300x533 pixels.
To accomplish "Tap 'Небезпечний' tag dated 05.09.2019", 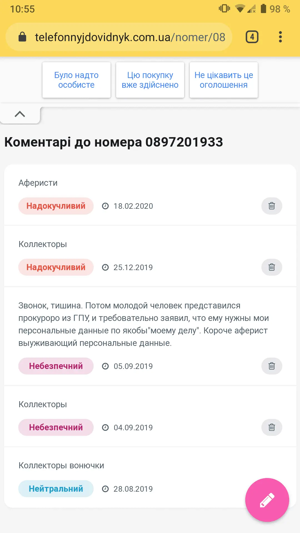I will click(56, 366).
